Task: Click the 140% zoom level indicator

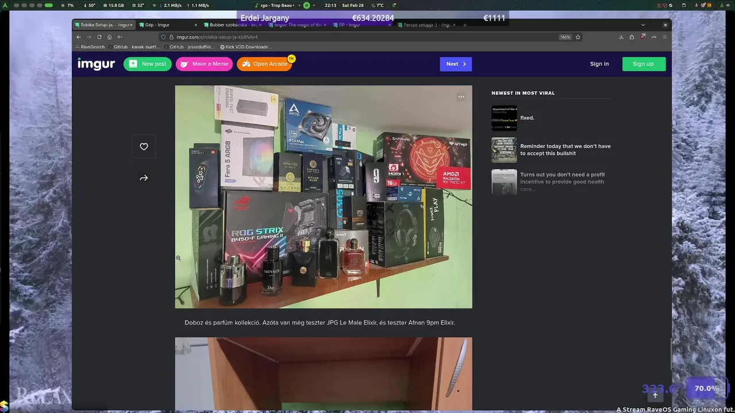Action: pos(565,37)
